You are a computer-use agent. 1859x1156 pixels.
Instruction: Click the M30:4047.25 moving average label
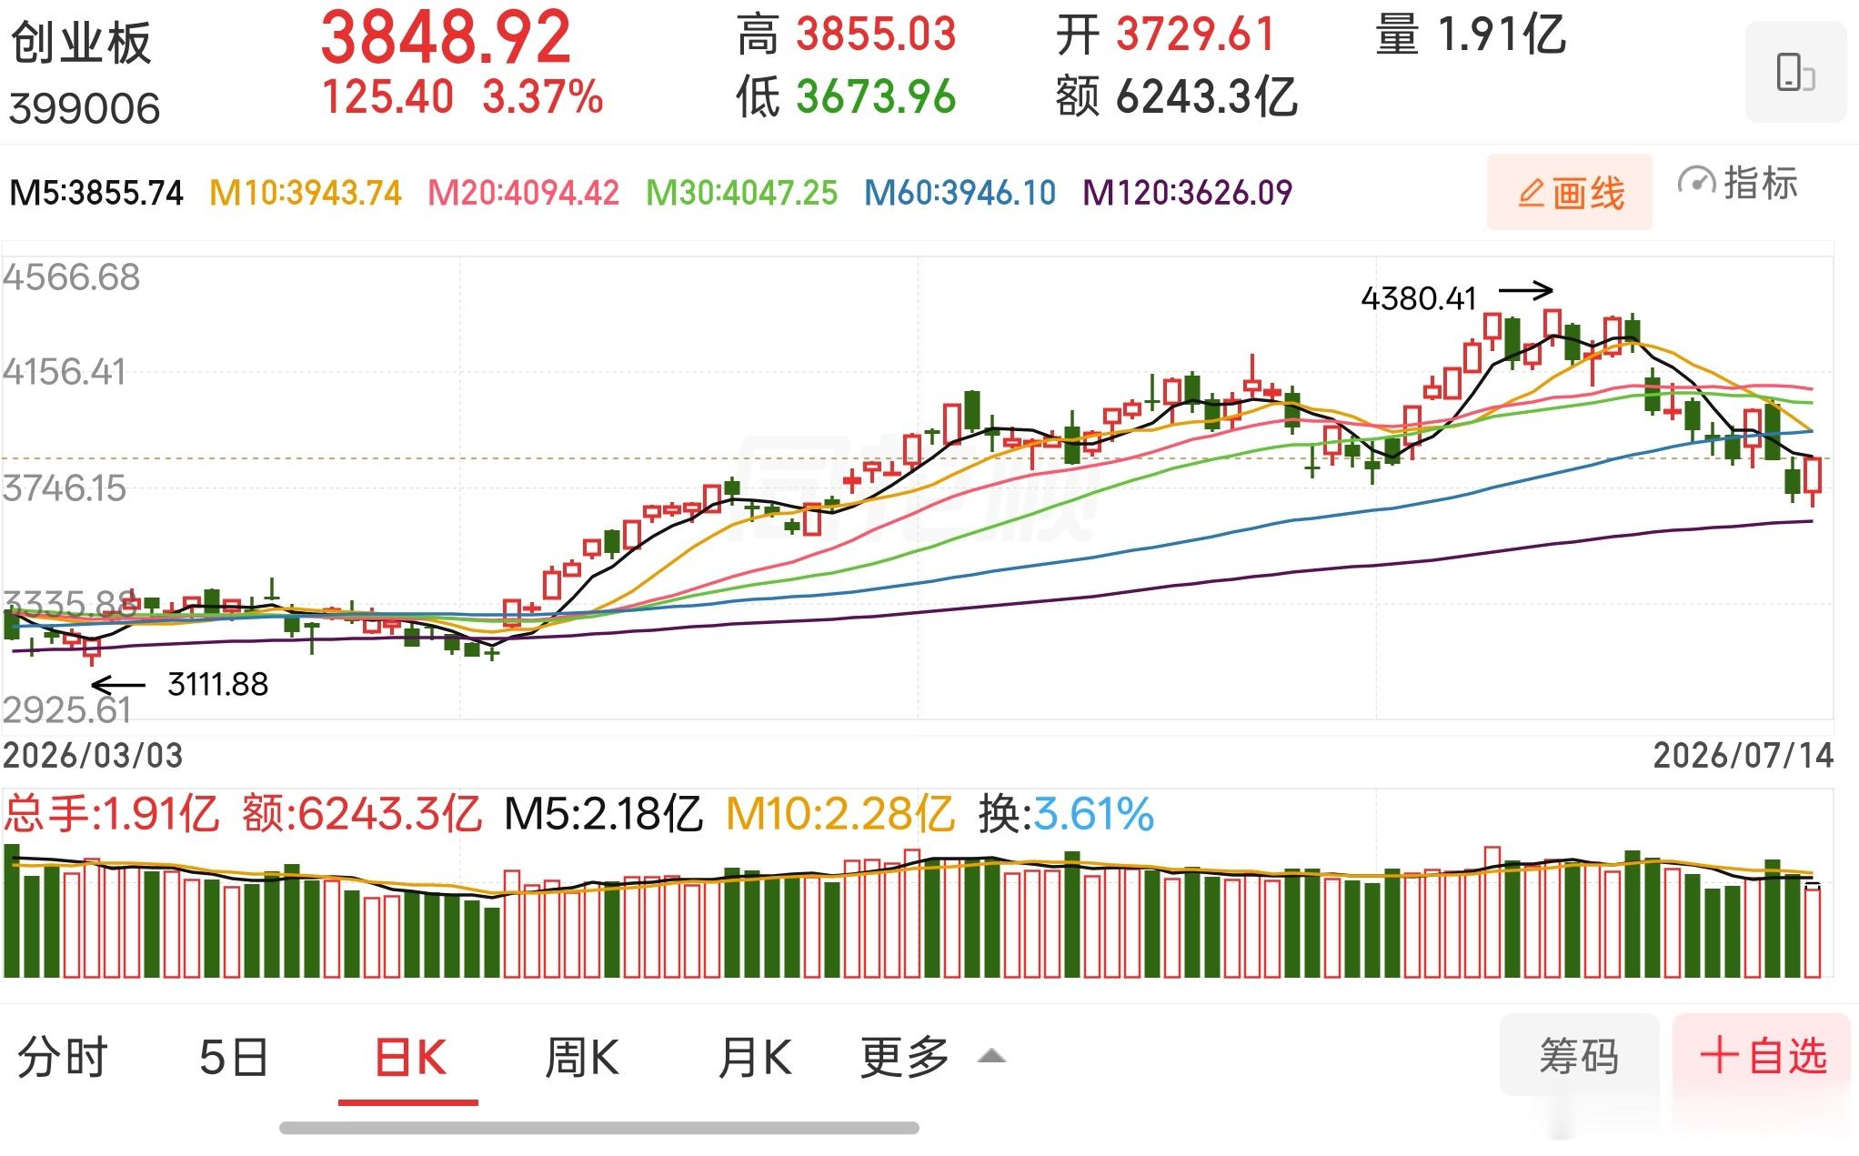[x=742, y=193]
